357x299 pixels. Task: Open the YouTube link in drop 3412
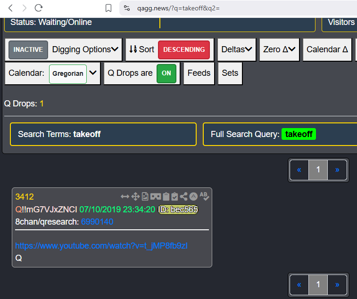(101, 246)
